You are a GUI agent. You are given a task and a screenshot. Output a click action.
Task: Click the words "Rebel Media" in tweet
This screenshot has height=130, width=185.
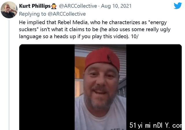[73, 22]
